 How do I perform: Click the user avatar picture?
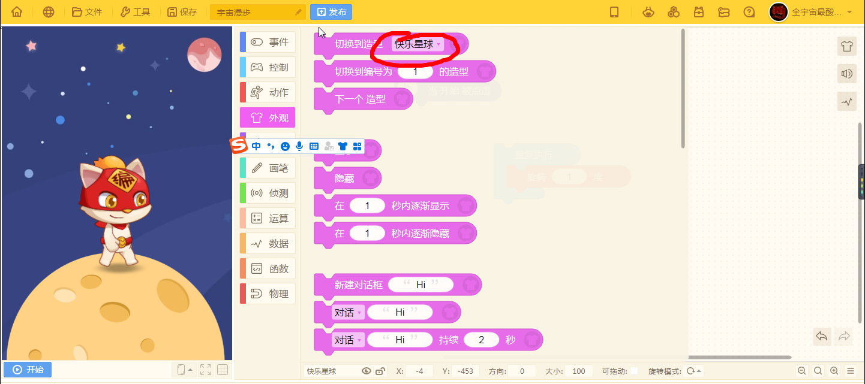pyautogui.click(x=779, y=12)
